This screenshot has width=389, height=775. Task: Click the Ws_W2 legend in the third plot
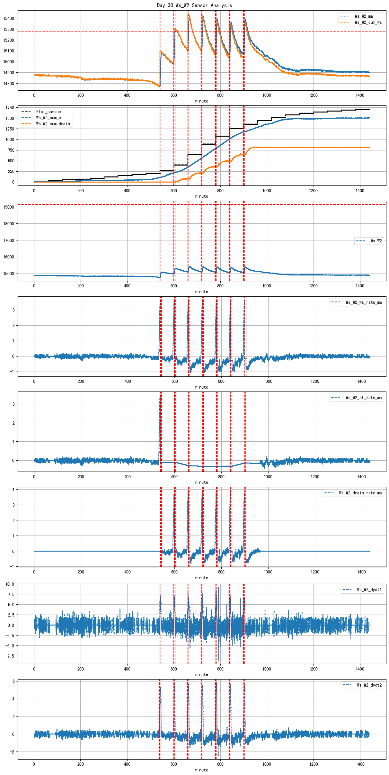click(376, 241)
